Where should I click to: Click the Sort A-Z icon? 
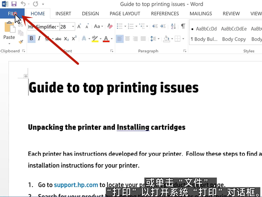(x=173, y=27)
